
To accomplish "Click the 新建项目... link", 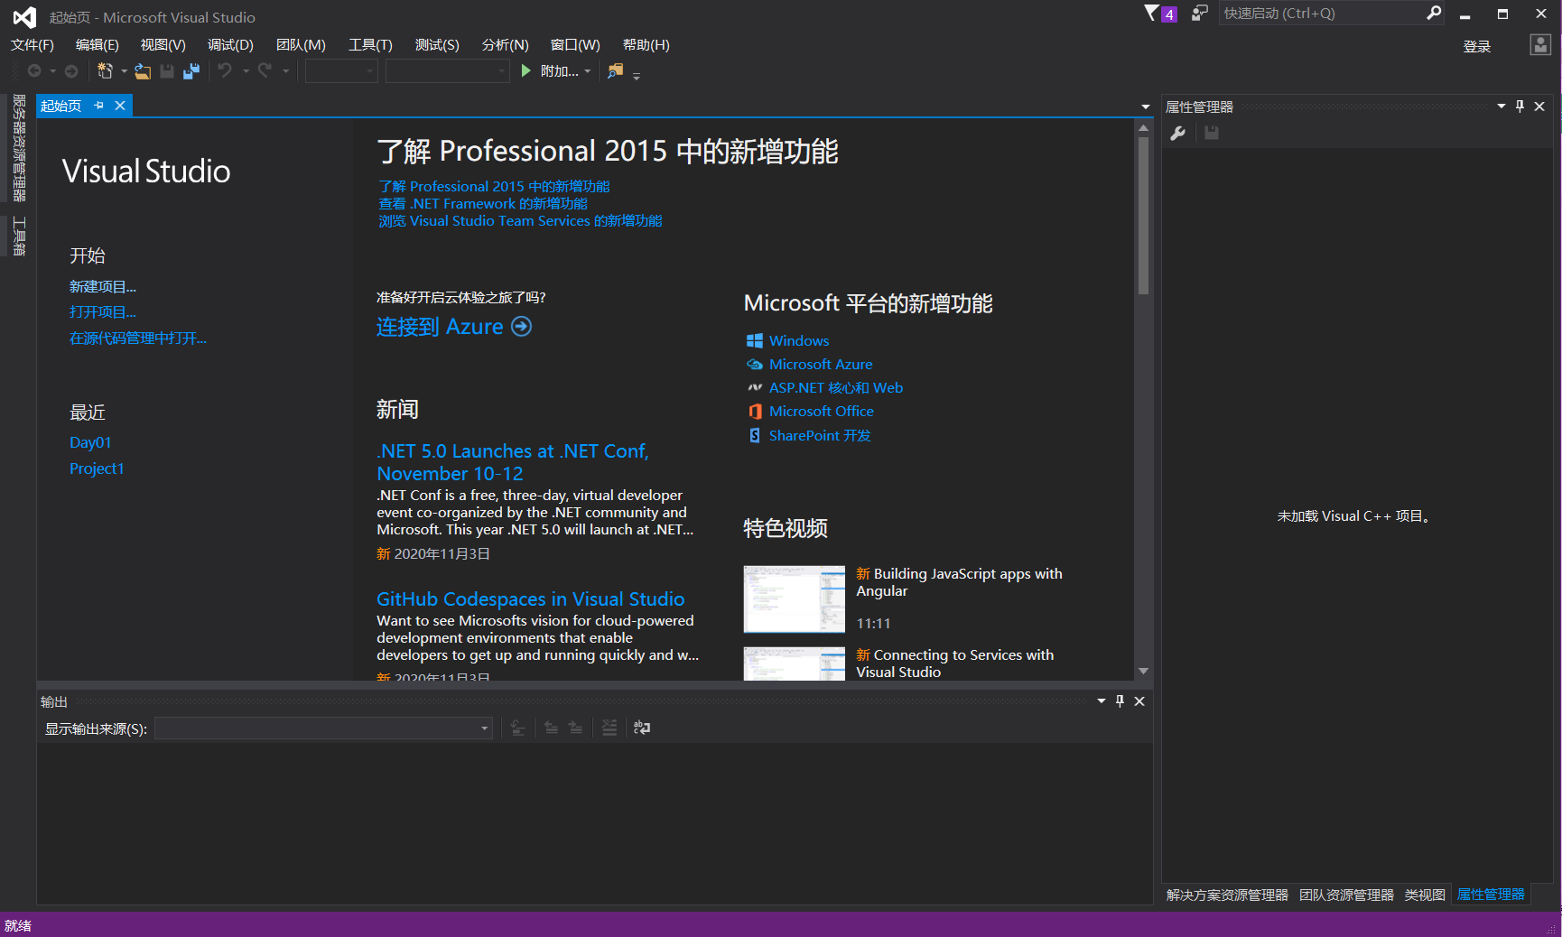I will (103, 286).
